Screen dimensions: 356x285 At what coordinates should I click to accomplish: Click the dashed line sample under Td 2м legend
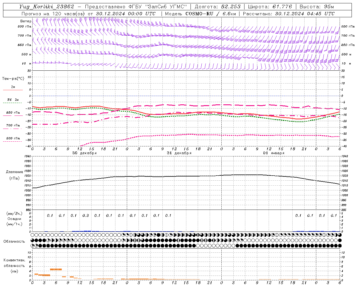coord(13,103)
